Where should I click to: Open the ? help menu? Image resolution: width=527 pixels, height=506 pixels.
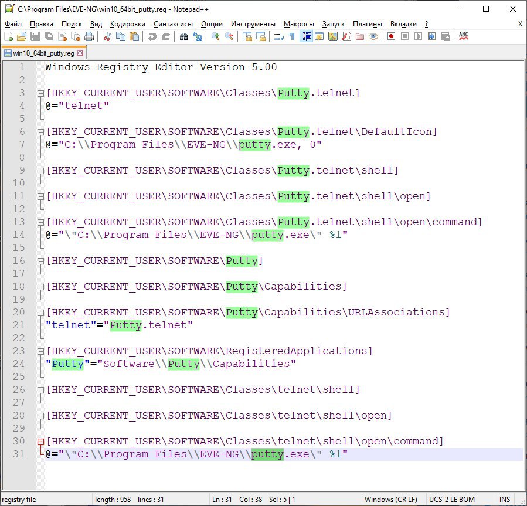[427, 24]
